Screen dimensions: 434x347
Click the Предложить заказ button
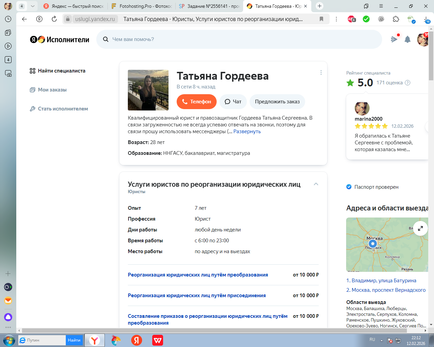click(x=277, y=102)
